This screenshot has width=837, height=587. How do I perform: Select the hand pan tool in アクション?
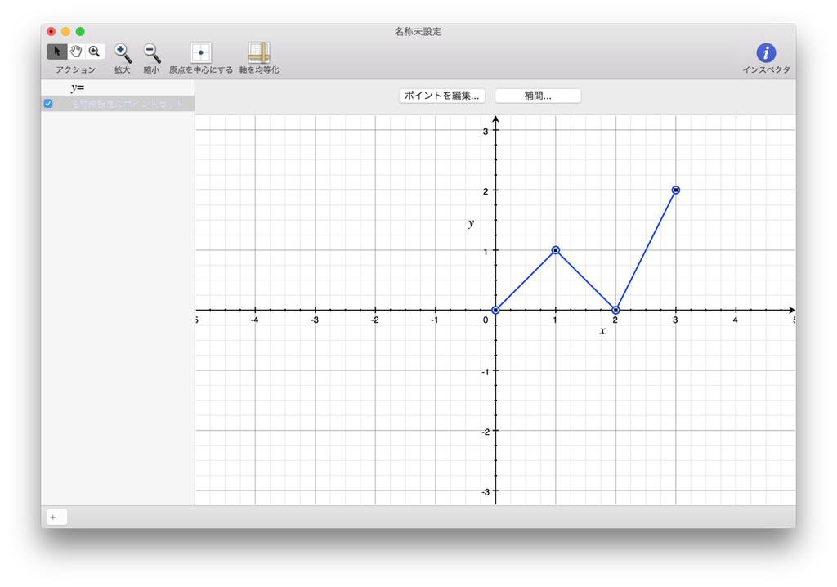pyautogui.click(x=75, y=51)
